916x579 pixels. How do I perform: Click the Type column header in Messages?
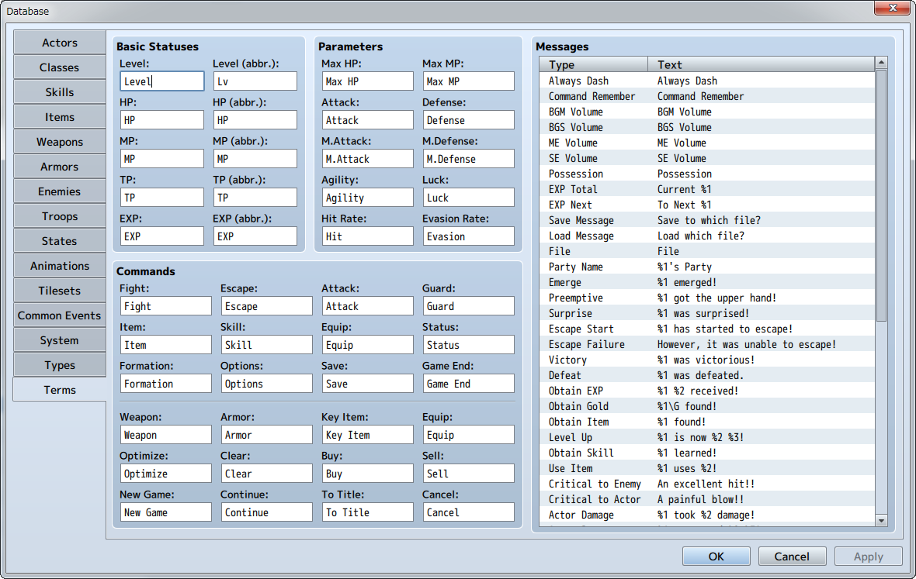(594, 64)
